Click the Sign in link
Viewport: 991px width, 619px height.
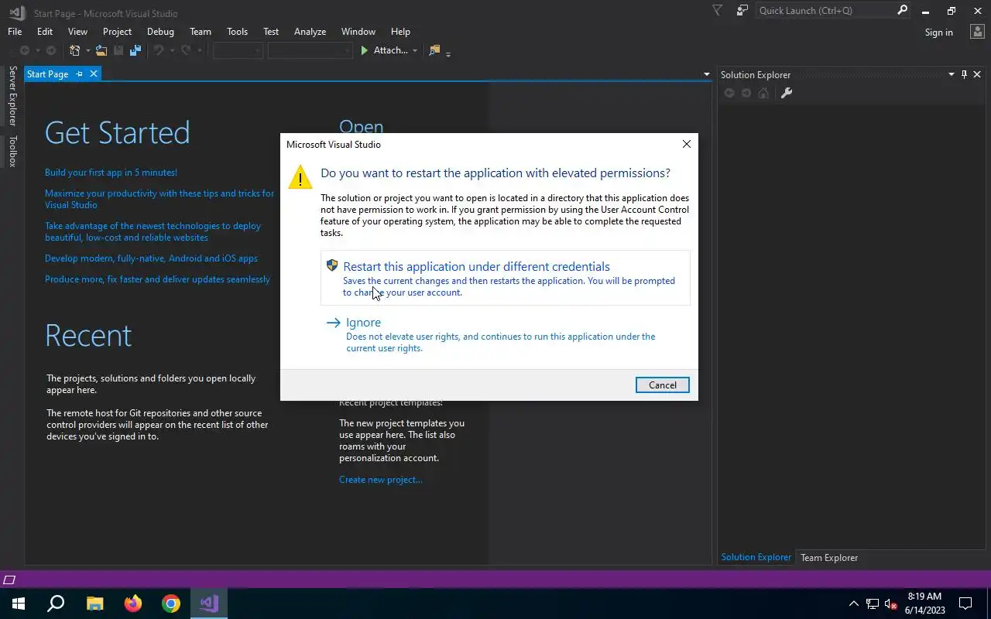(938, 32)
